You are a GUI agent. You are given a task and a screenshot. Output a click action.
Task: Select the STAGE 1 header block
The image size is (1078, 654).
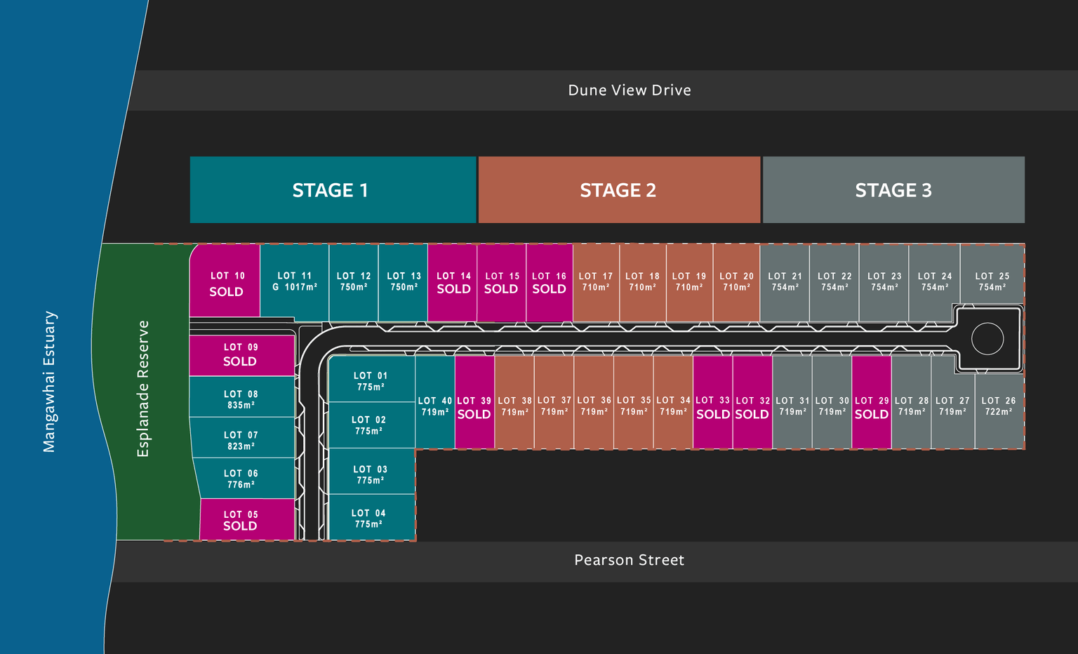333,189
